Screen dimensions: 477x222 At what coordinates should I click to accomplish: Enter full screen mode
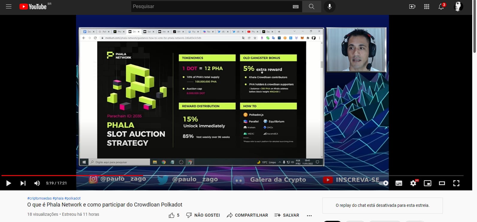[x=456, y=183]
